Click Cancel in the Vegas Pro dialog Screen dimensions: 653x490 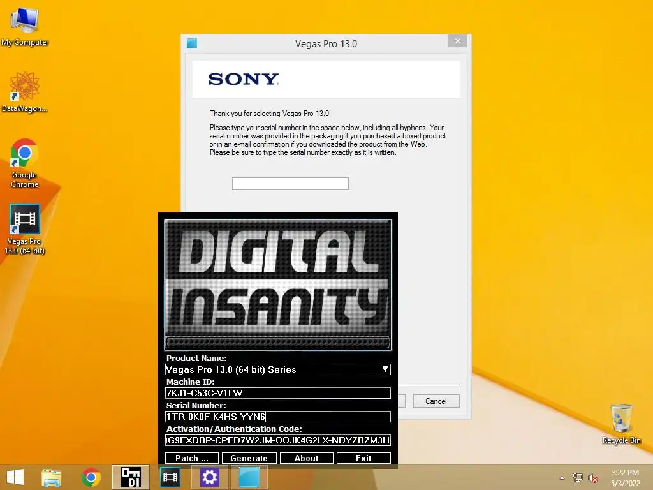[x=436, y=401]
